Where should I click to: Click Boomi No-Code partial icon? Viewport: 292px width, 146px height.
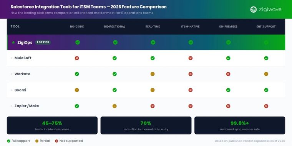77,90
